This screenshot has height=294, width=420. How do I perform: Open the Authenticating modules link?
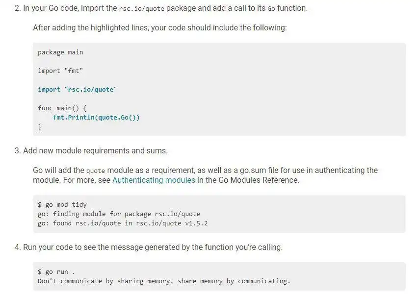point(154,180)
